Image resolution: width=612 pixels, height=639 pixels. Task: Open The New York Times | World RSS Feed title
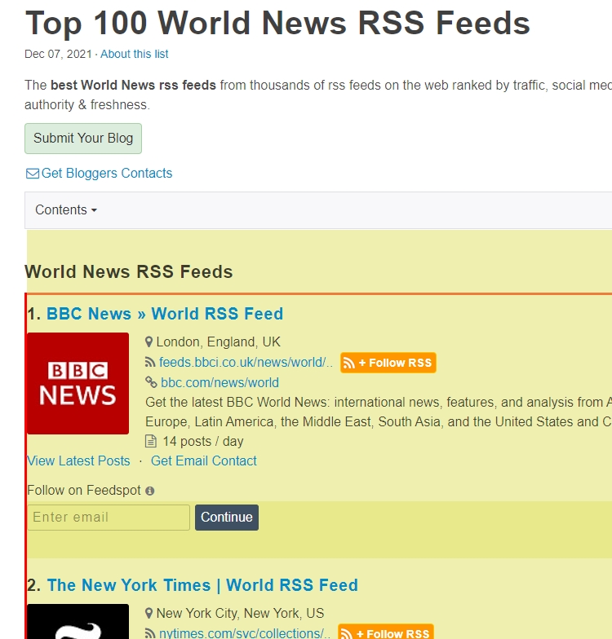(202, 585)
